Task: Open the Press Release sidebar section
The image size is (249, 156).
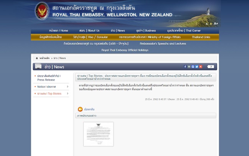Action: 48,78
